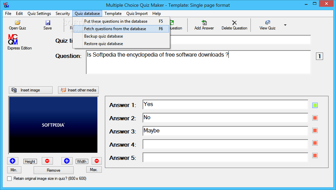
Task: Decrease image height with red minus
Action: pos(47,161)
